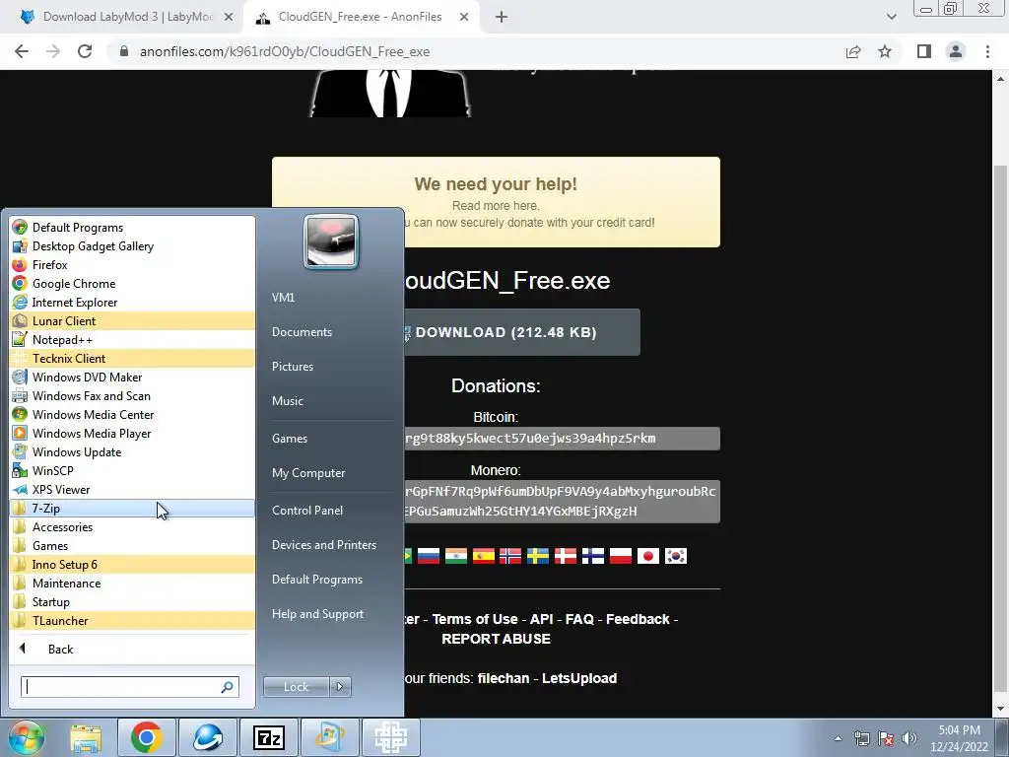
Task: Select the Japanese flag language
Action: [x=648, y=556]
